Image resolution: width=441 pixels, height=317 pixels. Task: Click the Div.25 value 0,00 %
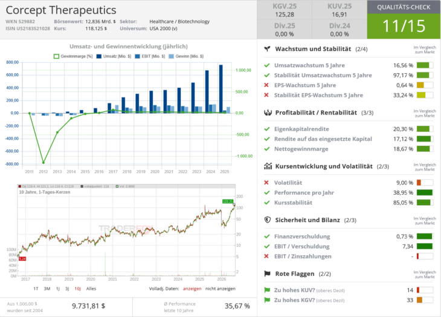[x=285, y=34]
